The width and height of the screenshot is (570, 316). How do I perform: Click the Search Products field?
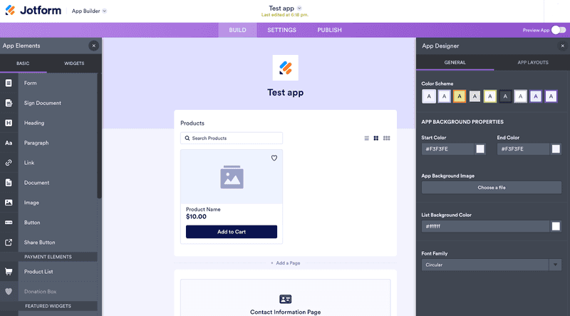232,138
